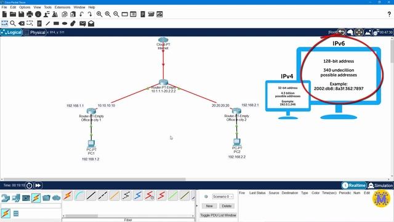Zoom out of the workspace
The image size is (394, 222).
pyautogui.click(x=116, y=14)
